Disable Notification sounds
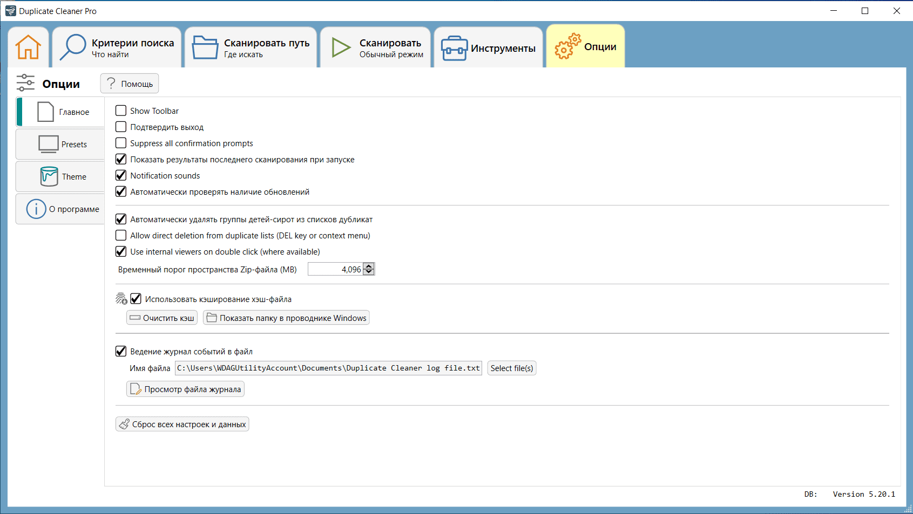Viewport: 913px width, 514px height. click(121, 175)
